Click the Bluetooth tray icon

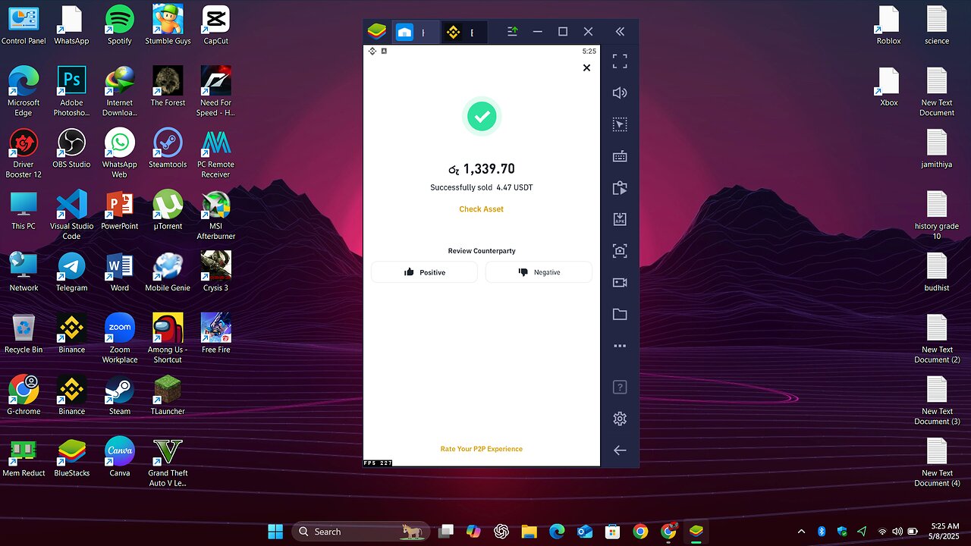tap(822, 532)
